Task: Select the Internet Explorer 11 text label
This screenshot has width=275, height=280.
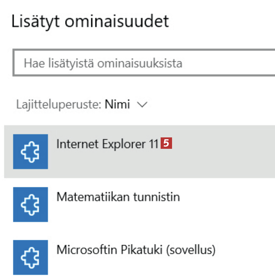Action: point(107,144)
